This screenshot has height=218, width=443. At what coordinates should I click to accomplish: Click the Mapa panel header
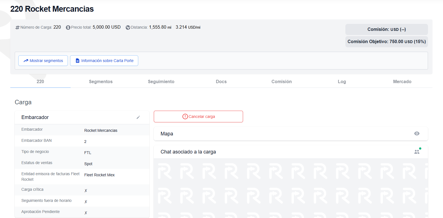291,134
